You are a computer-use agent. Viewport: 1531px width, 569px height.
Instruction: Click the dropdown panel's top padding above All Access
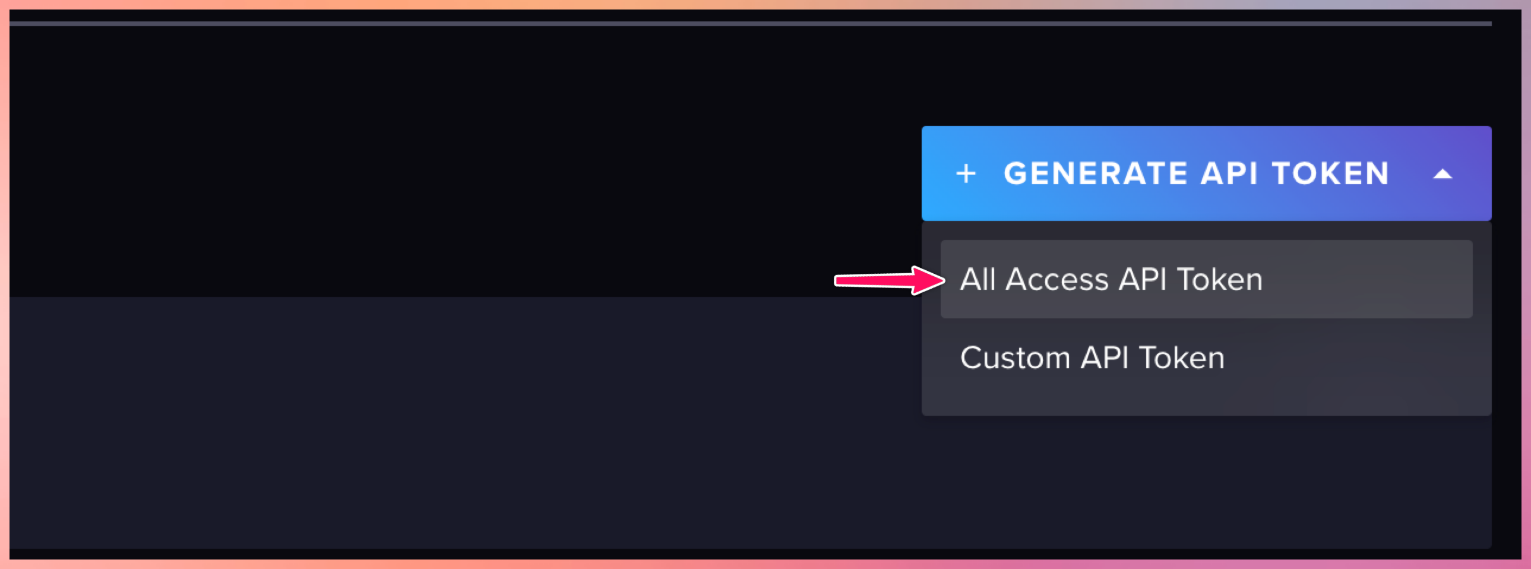click(x=1206, y=230)
